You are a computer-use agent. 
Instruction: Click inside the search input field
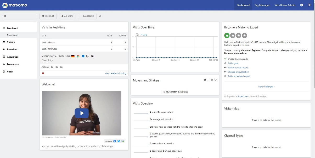tap(19, 16)
